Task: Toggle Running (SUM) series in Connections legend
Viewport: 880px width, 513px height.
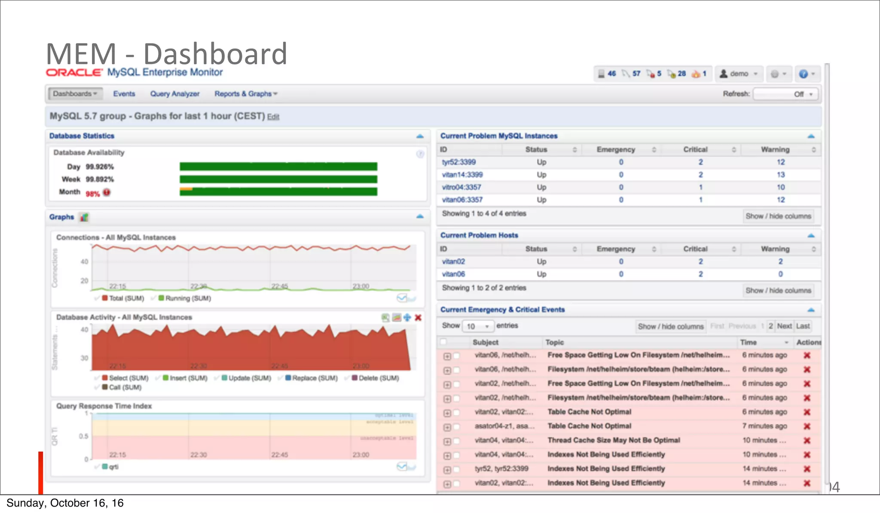Action: coord(181,298)
